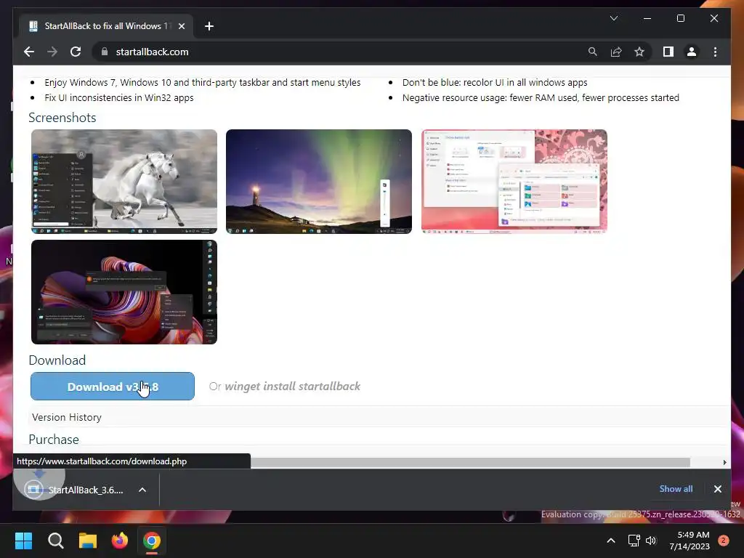Click the Download section heading

pos(57,360)
